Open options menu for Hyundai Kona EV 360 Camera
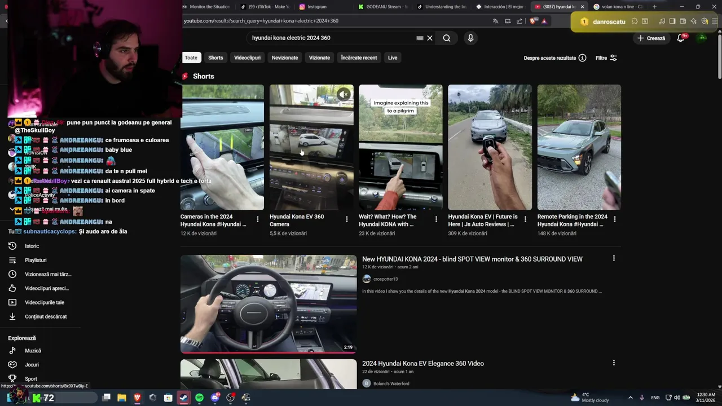Viewport: 722px width, 406px height. pos(347,219)
